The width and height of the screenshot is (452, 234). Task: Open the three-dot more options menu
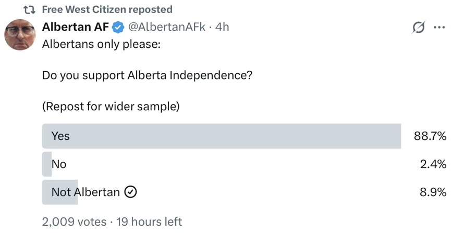439,28
